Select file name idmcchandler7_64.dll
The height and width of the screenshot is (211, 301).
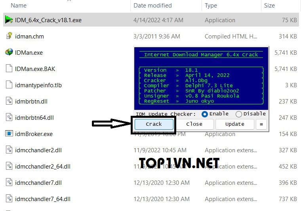pos(43,199)
